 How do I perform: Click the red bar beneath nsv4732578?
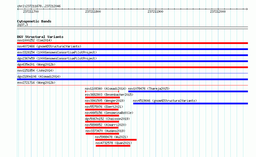[x=113, y=146]
